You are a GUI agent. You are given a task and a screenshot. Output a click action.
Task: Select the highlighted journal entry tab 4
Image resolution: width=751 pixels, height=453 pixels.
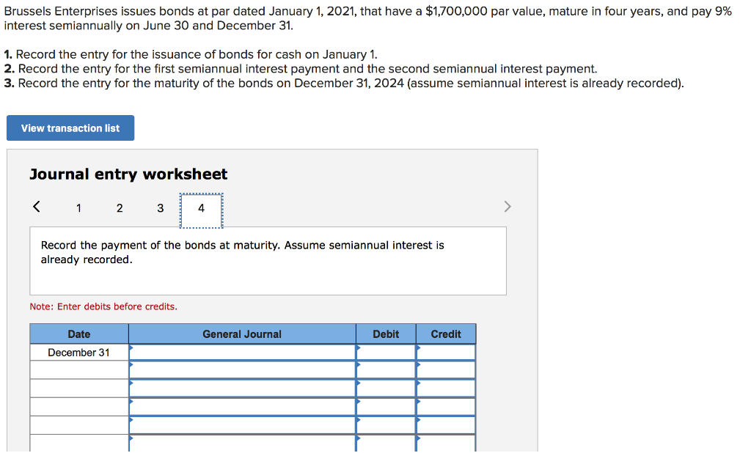click(x=201, y=208)
